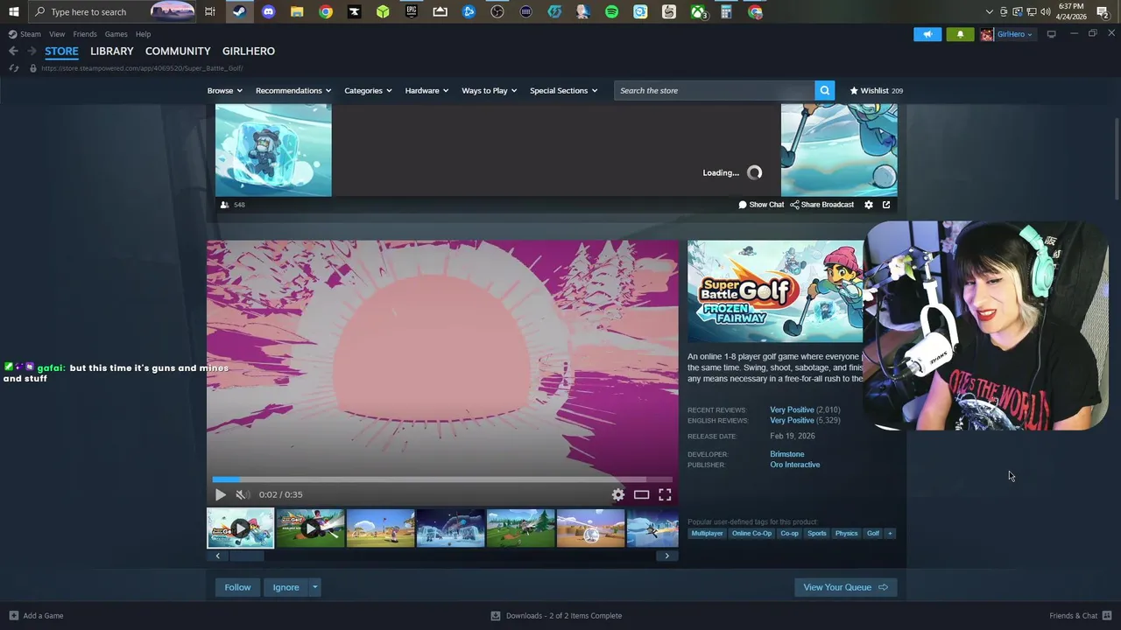Viewport: 1121px width, 630px height.
Task: Click the Steam back navigation arrow
Action: 13,51
